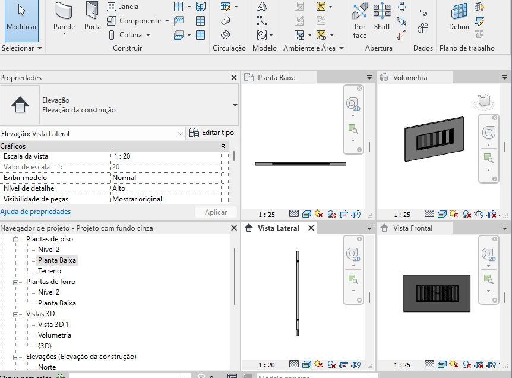Toggle crop view in Planta Baixa view

click(x=343, y=215)
